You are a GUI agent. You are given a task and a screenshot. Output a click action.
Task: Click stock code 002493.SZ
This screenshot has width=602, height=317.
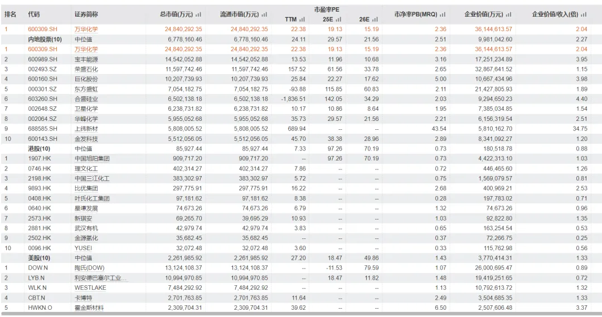[42, 69]
